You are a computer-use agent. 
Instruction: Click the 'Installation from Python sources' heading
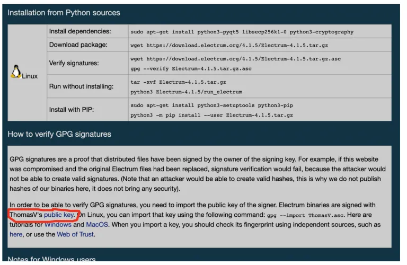(x=64, y=13)
